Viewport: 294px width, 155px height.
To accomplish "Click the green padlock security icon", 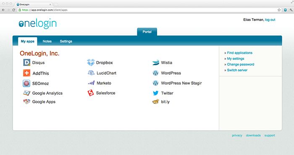I will pyautogui.click(x=19, y=10).
